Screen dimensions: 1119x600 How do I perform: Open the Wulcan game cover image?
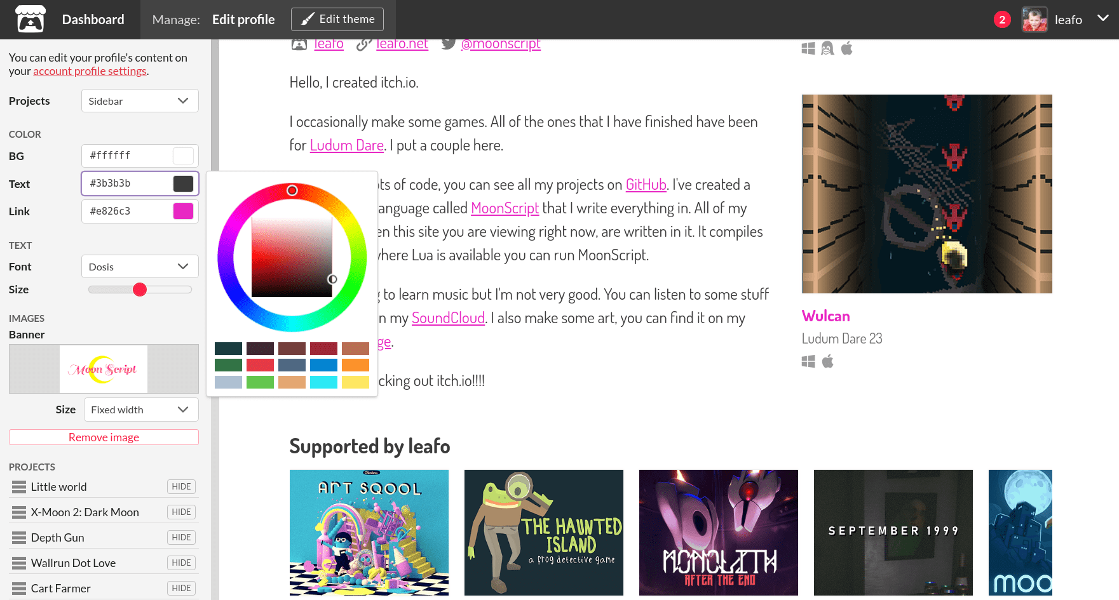[926, 194]
